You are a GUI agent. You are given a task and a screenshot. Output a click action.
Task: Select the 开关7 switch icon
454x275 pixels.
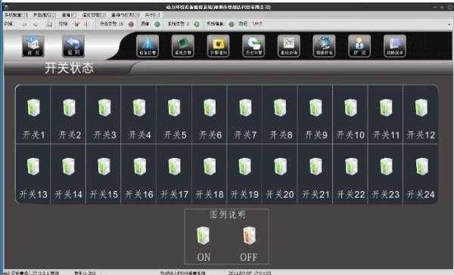click(245, 107)
